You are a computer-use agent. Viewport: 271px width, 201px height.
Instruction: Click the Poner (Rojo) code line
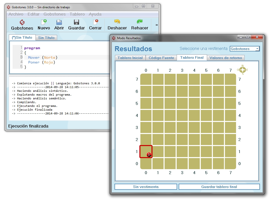click(42, 62)
